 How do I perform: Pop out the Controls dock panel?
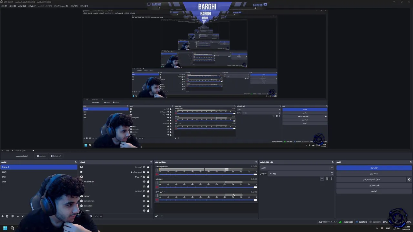(411, 162)
